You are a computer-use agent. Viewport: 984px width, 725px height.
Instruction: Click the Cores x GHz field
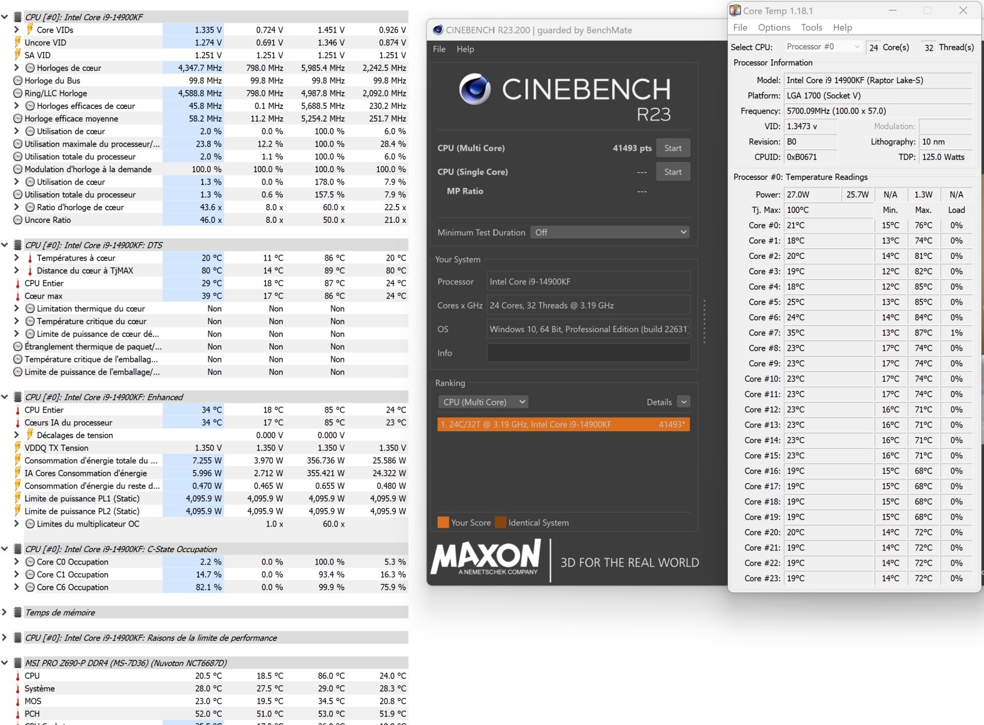[x=589, y=305]
